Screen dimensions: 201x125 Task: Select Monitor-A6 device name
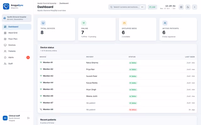pyautogui.click(x=48, y=96)
